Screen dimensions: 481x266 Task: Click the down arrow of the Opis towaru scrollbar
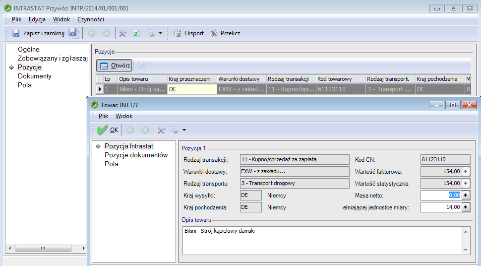[466, 250]
